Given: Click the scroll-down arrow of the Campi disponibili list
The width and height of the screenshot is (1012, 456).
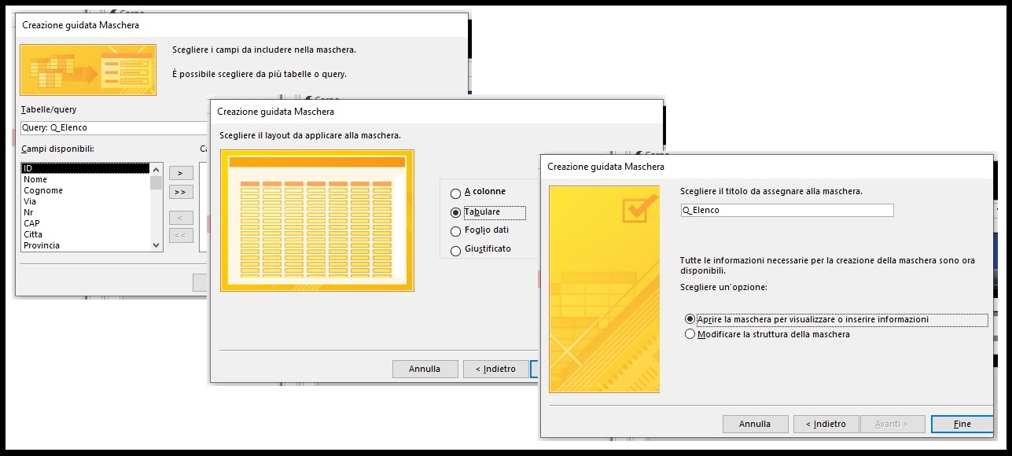Looking at the screenshot, I should coord(156,245).
